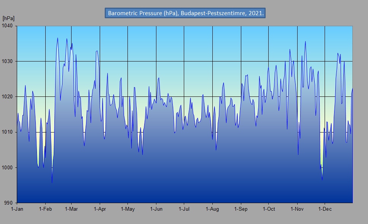Click the 1-Jul date label
The height and width of the screenshot is (224, 368).
click(x=184, y=209)
